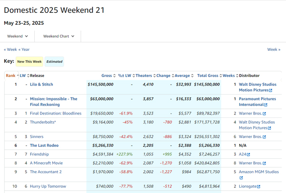
Task: Click the Distributor column header
Action: coord(249,76)
